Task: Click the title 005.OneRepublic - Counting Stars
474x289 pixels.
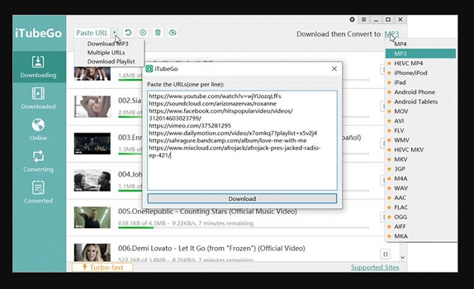Action: tap(207, 211)
